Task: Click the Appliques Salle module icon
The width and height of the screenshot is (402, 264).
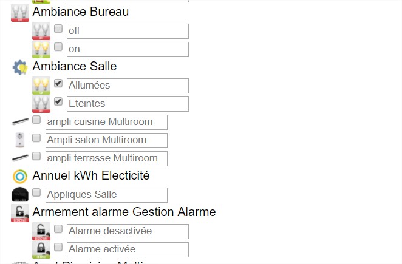Action: click(20, 195)
